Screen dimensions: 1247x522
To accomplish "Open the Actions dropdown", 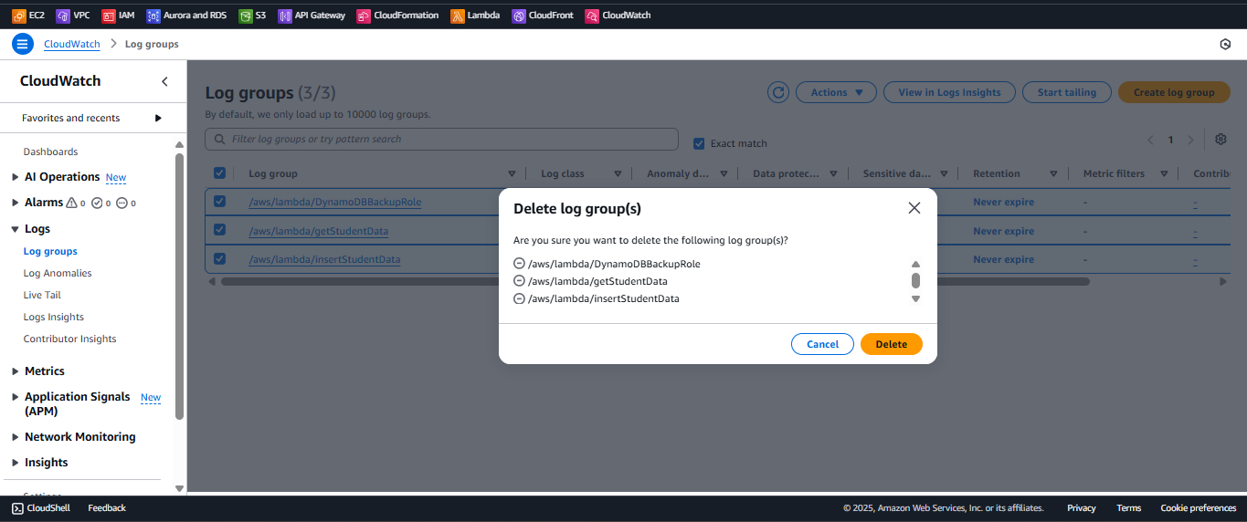I will tap(836, 92).
